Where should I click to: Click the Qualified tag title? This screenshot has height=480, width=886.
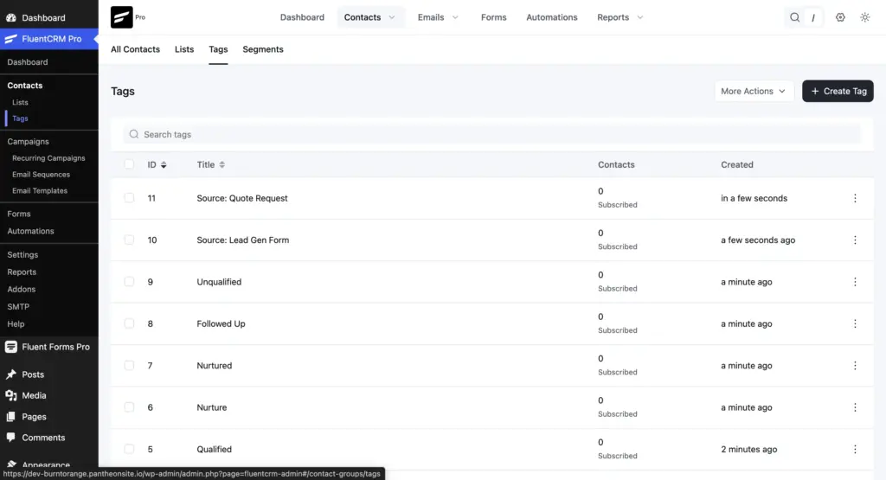click(x=215, y=449)
